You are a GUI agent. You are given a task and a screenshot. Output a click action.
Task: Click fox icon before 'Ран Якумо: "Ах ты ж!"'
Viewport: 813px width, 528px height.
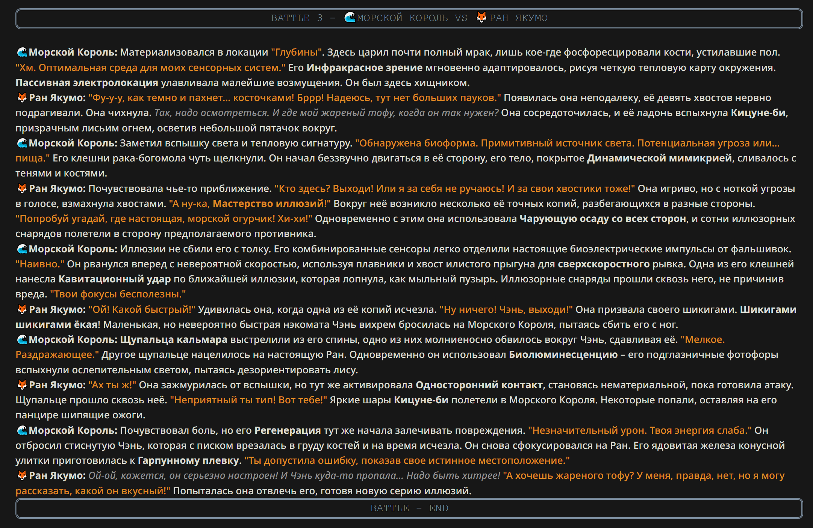coord(22,385)
